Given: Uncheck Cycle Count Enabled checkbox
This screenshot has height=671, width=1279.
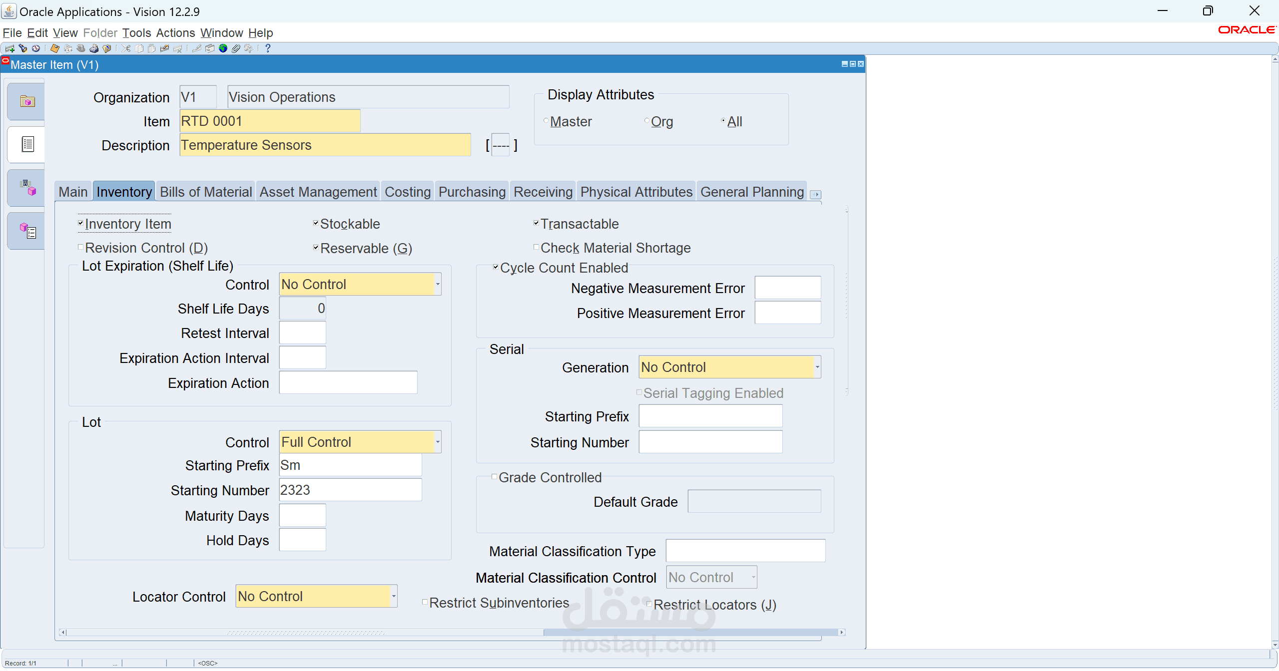Looking at the screenshot, I should pyautogui.click(x=496, y=267).
